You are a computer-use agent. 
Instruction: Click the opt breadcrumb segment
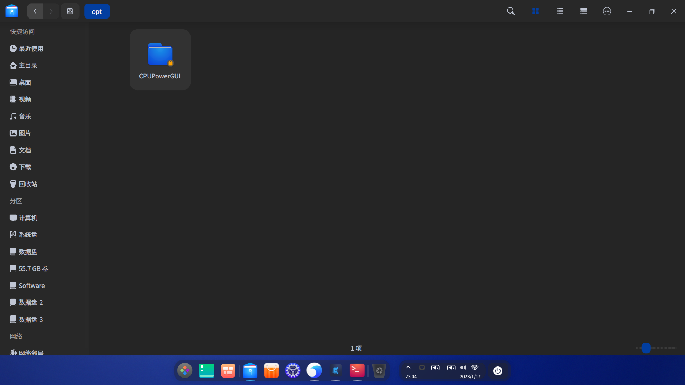click(x=97, y=11)
